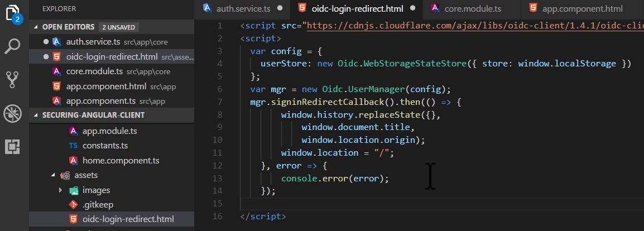Click HTML5 icon on app.component.html tab
The image size is (644, 231).
533,8
